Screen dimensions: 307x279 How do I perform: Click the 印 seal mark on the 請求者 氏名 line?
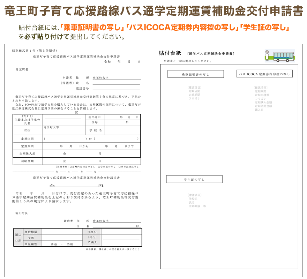click(x=138, y=226)
